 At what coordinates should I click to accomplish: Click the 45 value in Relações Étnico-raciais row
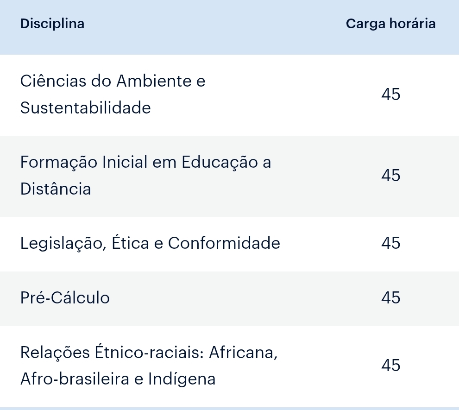point(390,366)
